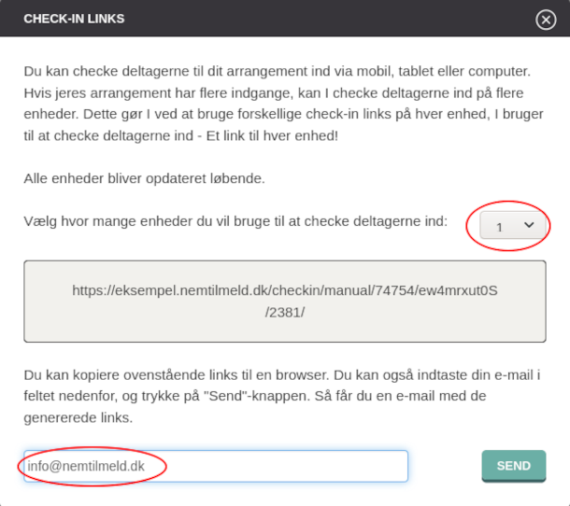Open the device count dropdown

tap(513, 226)
